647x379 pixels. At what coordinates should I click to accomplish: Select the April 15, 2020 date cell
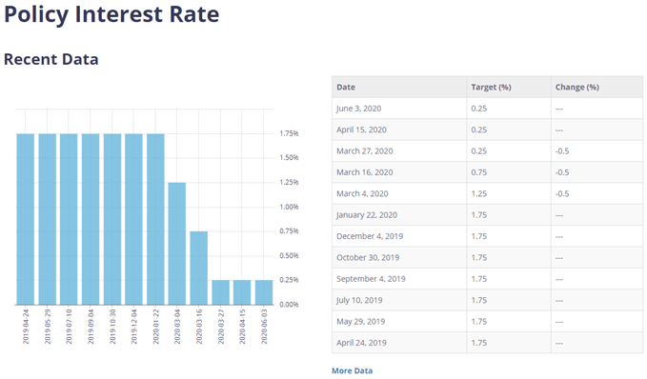point(399,130)
